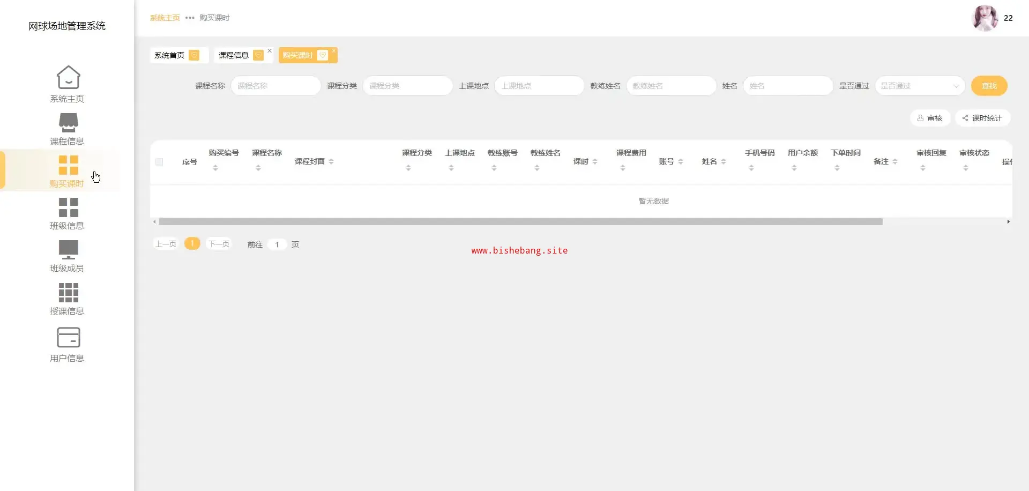Image resolution: width=1029 pixels, height=491 pixels.
Task: Focus the 课程名称 search field
Action: click(x=275, y=86)
